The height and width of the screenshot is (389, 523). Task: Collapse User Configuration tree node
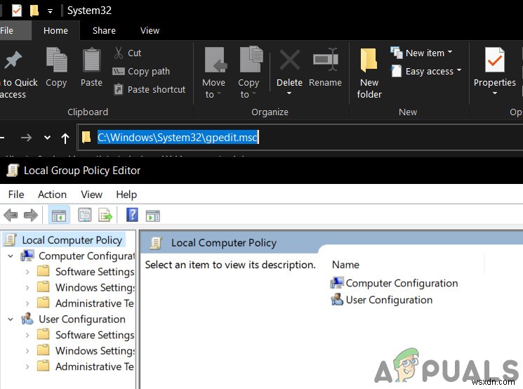click(x=11, y=319)
